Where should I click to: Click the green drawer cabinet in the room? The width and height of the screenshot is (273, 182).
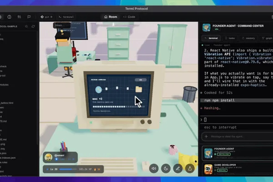118,44
